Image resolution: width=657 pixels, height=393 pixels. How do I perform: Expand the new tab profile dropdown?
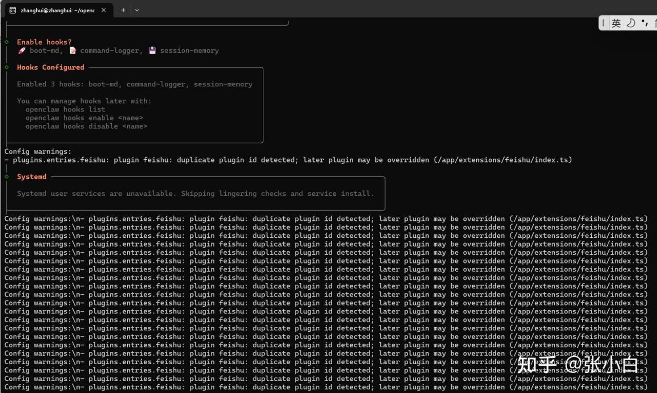137,10
